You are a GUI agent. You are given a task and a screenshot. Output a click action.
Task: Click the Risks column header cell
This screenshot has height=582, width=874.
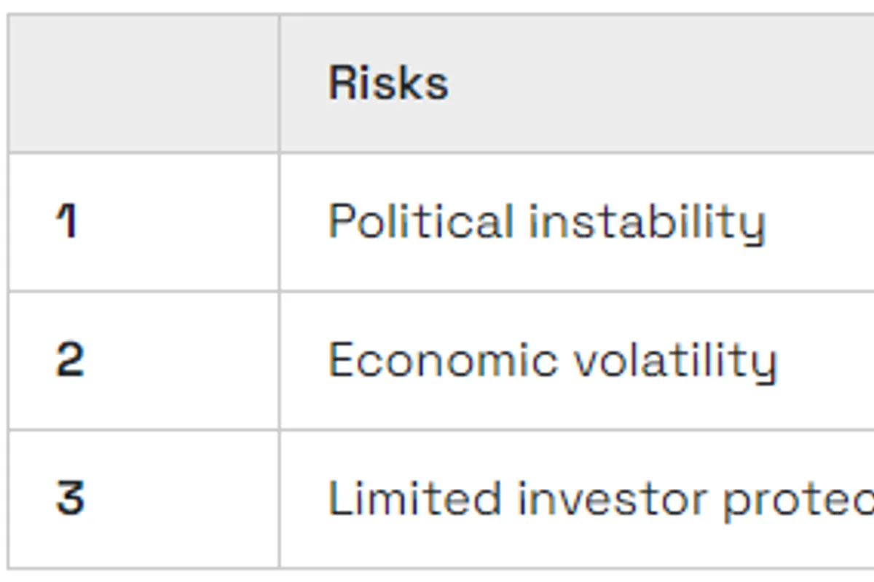tap(575, 84)
